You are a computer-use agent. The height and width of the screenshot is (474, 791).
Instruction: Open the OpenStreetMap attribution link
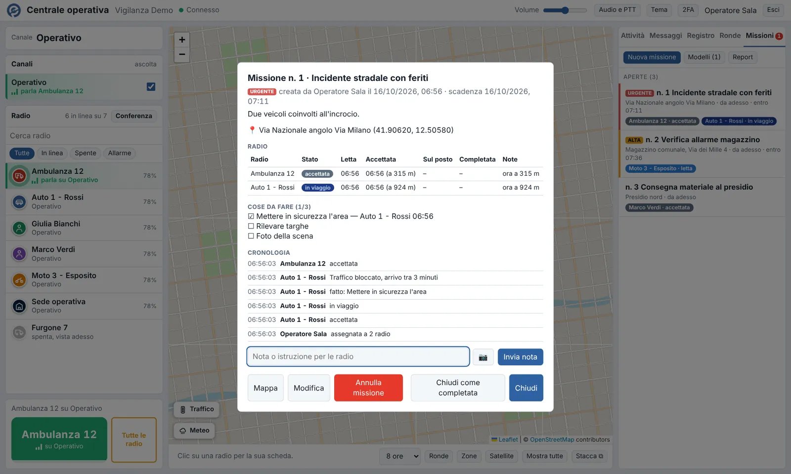click(x=552, y=439)
